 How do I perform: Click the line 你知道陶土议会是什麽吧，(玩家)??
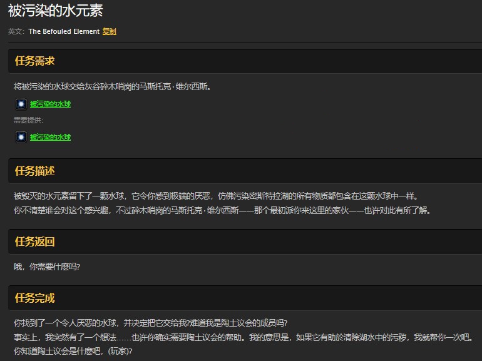coord(73,351)
